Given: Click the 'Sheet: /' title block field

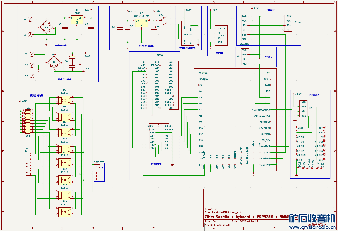Looking at the screenshot, I should (210, 209).
